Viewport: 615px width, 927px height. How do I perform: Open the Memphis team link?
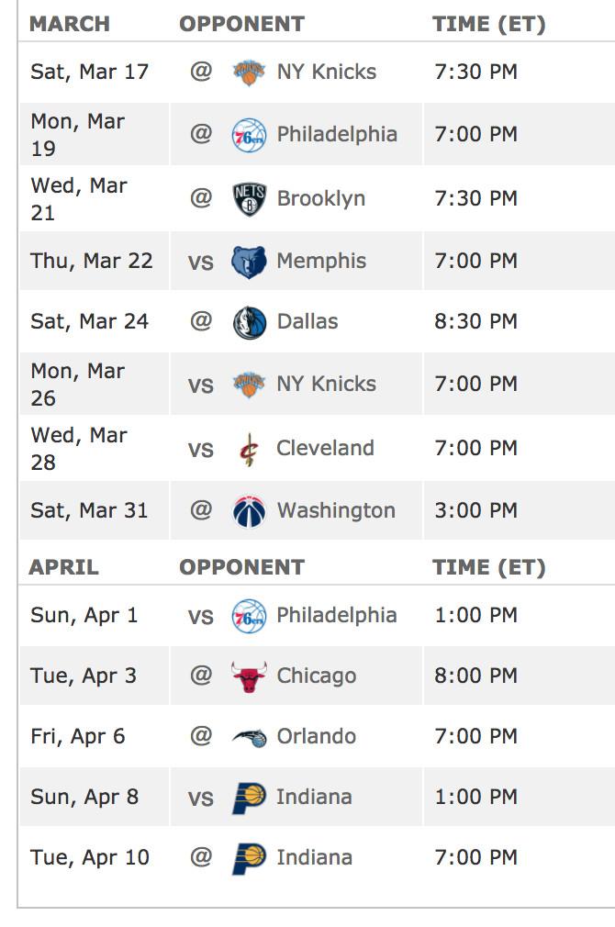[321, 261]
